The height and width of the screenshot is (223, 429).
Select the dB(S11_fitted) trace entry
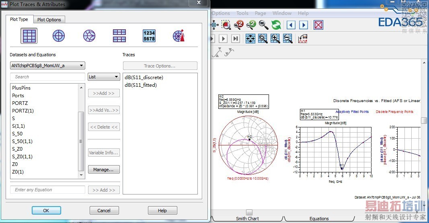click(x=141, y=85)
